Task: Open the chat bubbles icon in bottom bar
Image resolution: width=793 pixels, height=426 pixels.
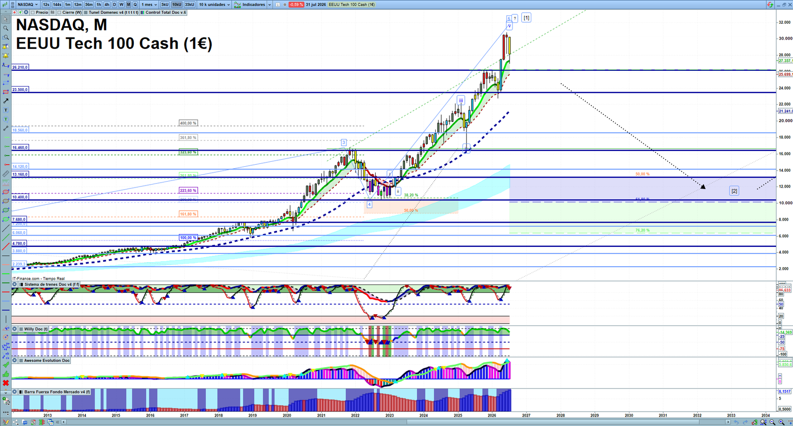Action: pyautogui.click(x=25, y=422)
